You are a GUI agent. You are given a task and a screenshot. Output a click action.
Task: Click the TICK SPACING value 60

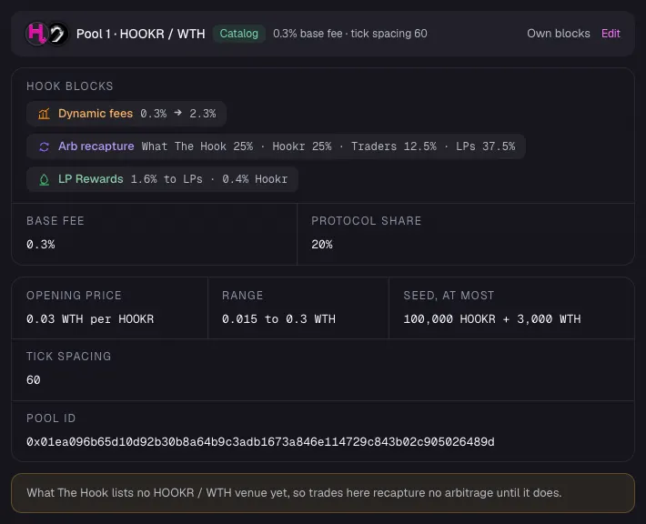(x=34, y=380)
